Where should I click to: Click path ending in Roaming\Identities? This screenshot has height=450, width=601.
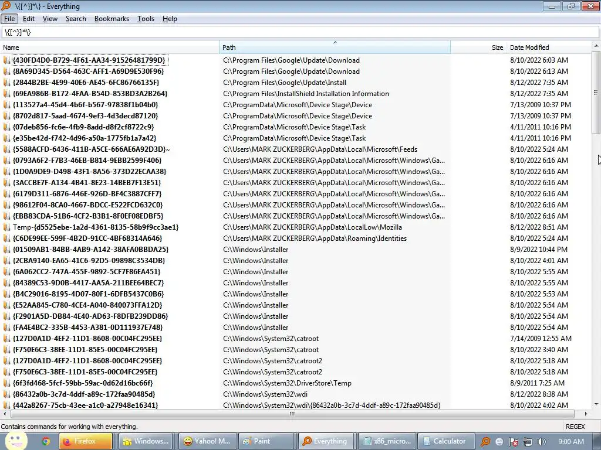pos(315,238)
